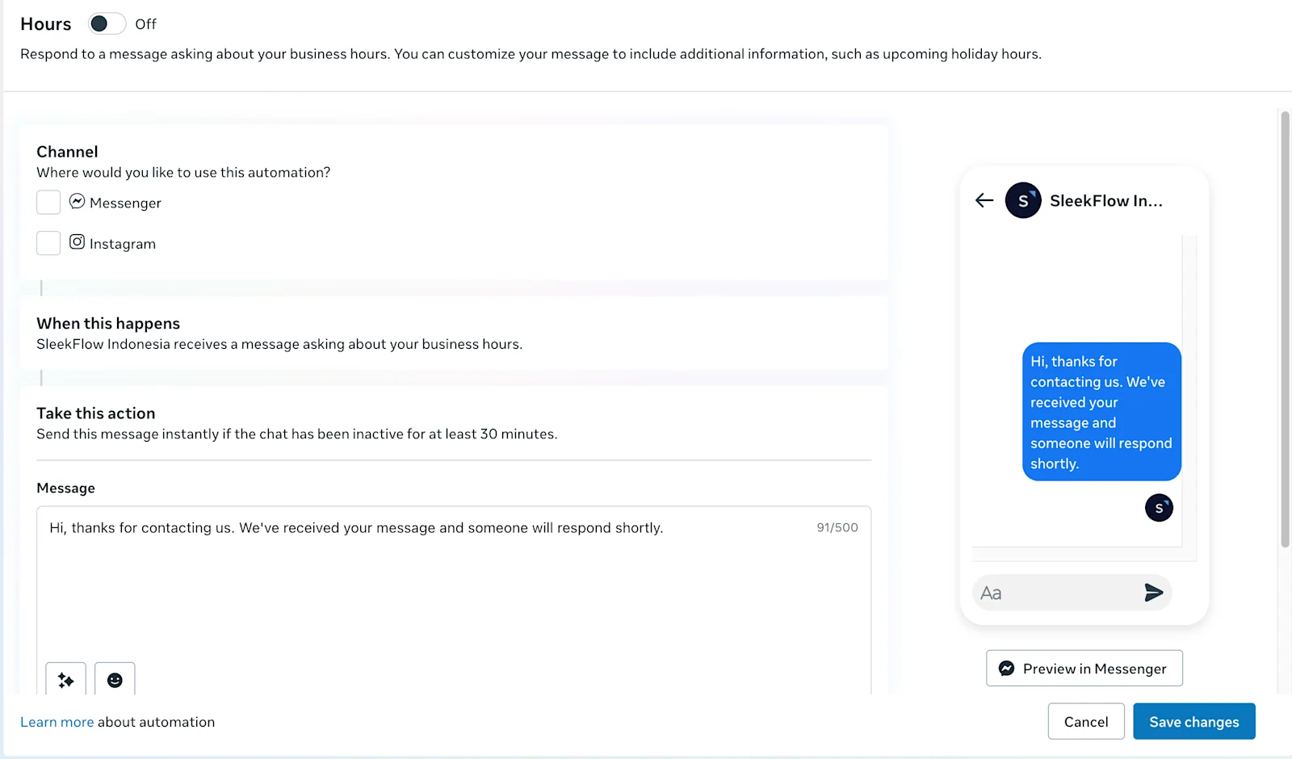Click the Messenger icon next to its channel label
1292x759 pixels.
point(77,202)
